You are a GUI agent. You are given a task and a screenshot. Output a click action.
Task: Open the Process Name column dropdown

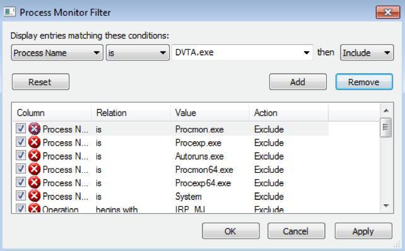(x=57, y=53)
